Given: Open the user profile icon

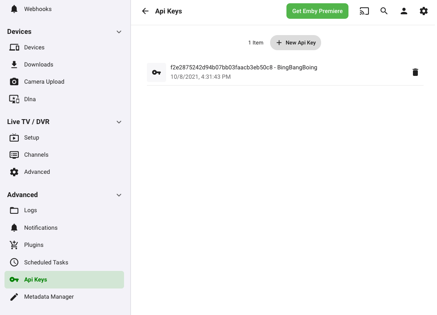Looking at the screenshot, I should point(404,11).
